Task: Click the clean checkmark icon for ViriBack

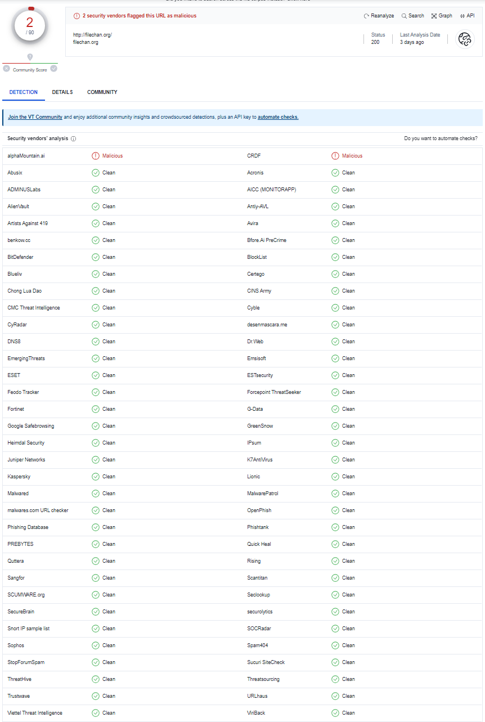Action: pyautogui.click(x=335, y=713)
